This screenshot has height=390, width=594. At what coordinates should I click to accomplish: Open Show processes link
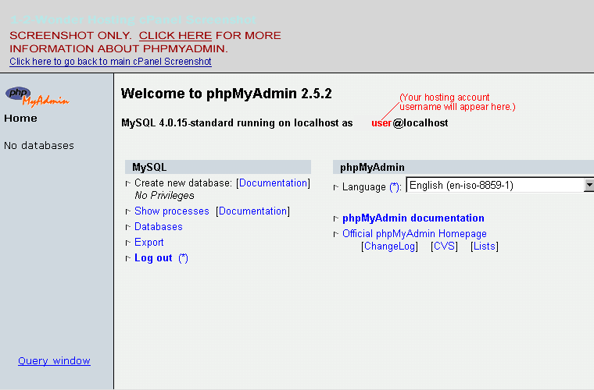(x=172, y=211)
